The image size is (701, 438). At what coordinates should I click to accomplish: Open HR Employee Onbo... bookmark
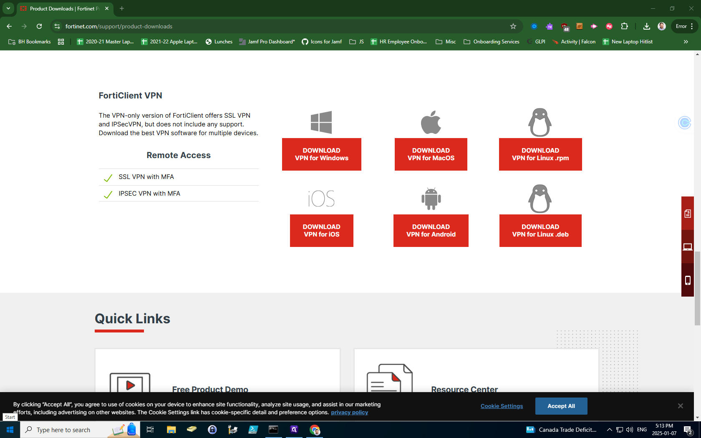[399, 42]
